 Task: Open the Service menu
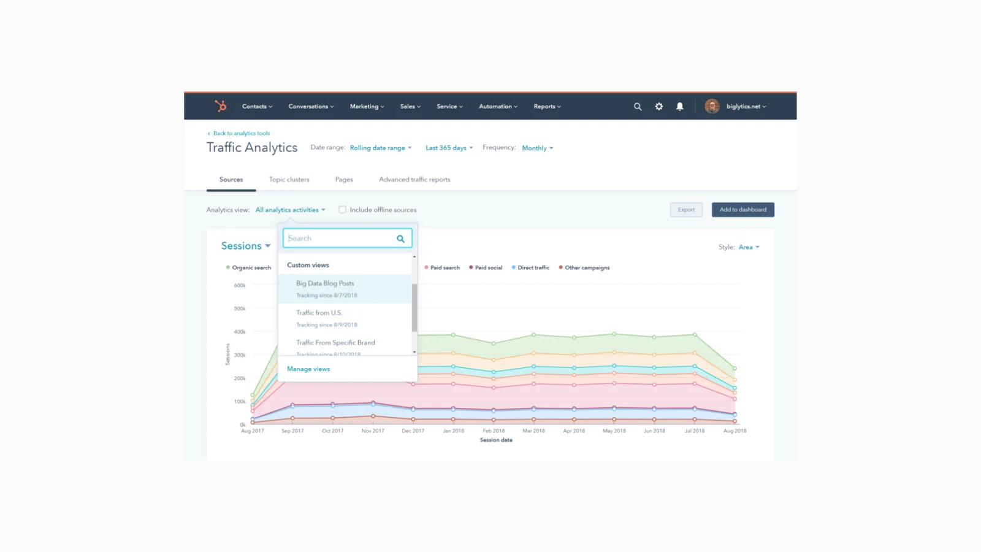coord(449,107)
